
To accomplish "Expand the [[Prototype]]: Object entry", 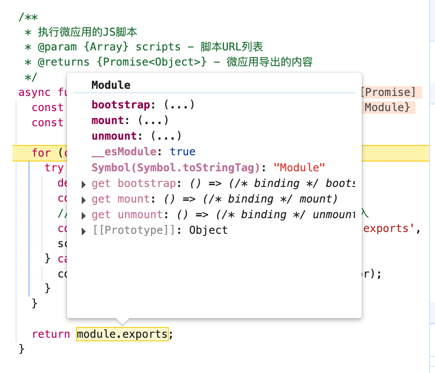I will [84, 231].
